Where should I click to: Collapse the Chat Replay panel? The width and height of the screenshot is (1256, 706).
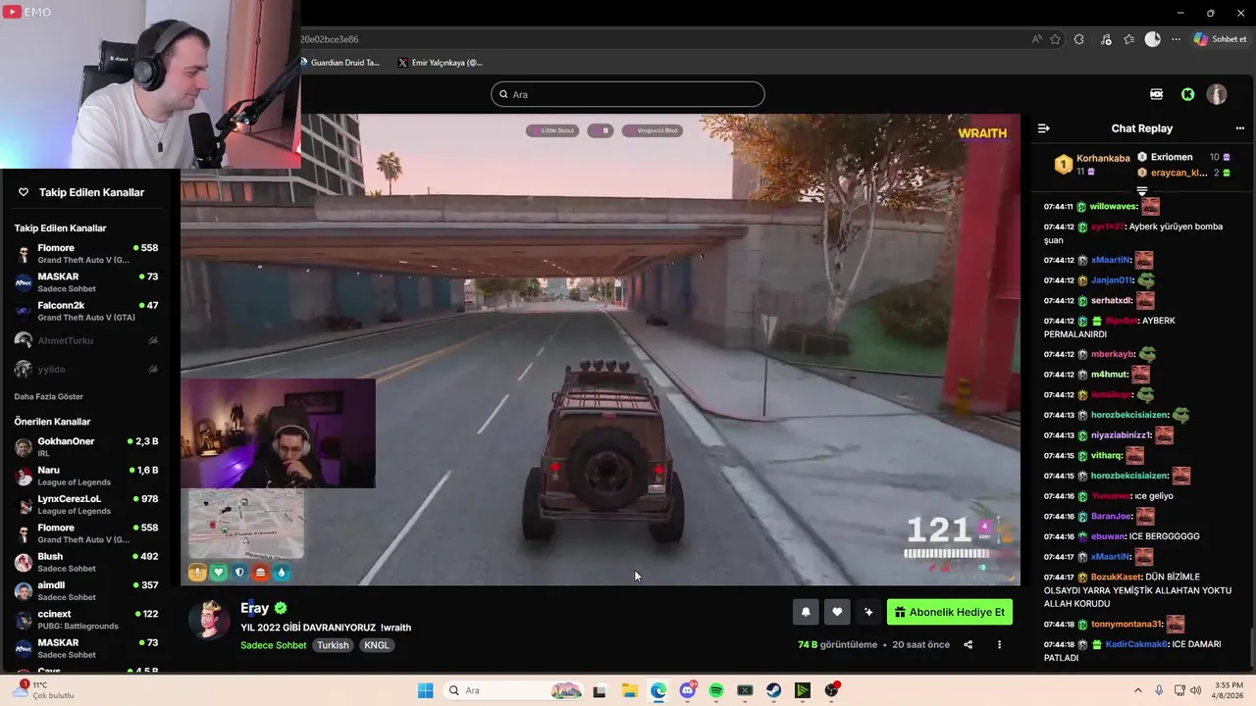1044,128
